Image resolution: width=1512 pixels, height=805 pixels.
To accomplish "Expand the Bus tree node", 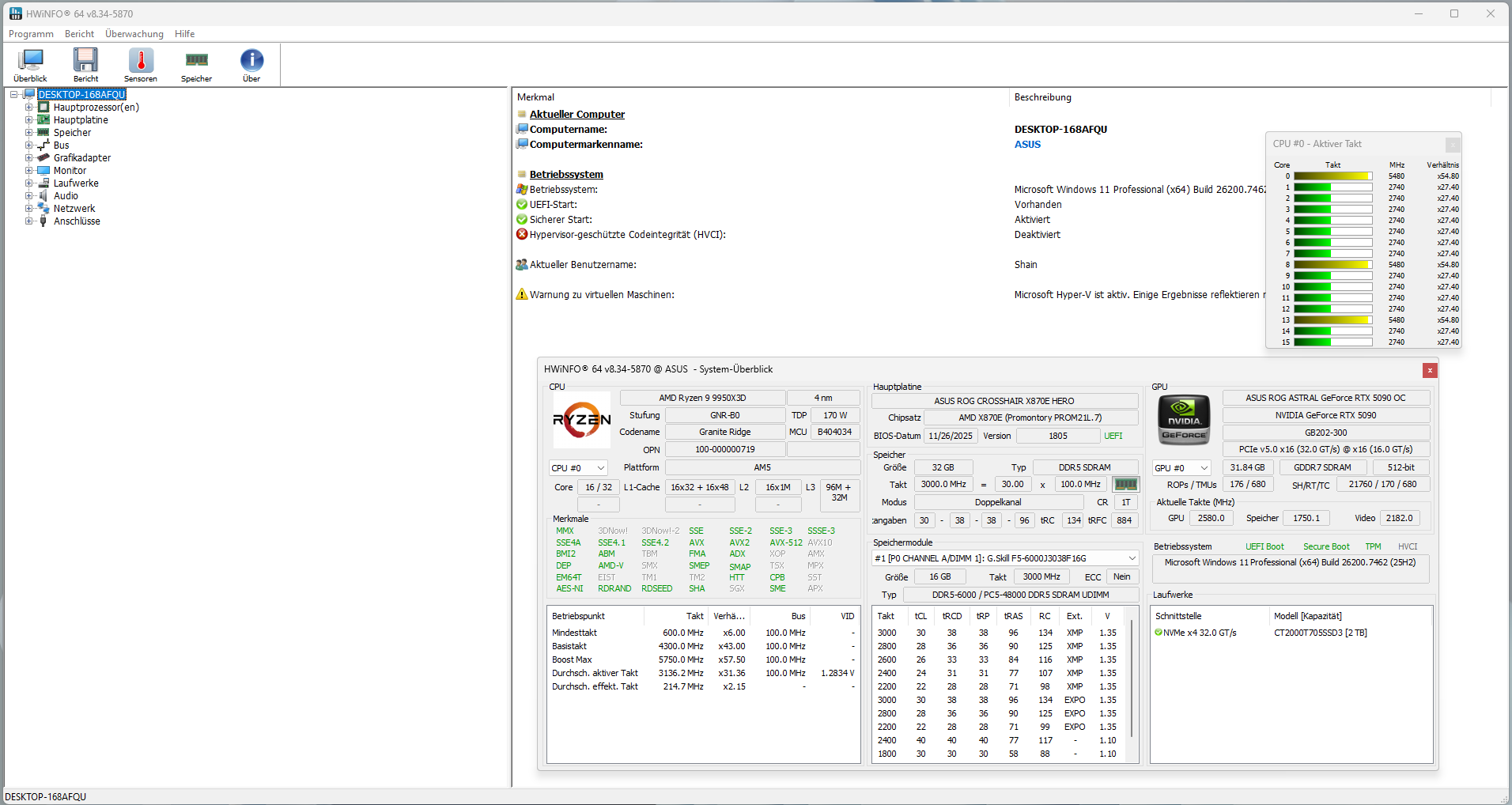I will coord(28,146).
